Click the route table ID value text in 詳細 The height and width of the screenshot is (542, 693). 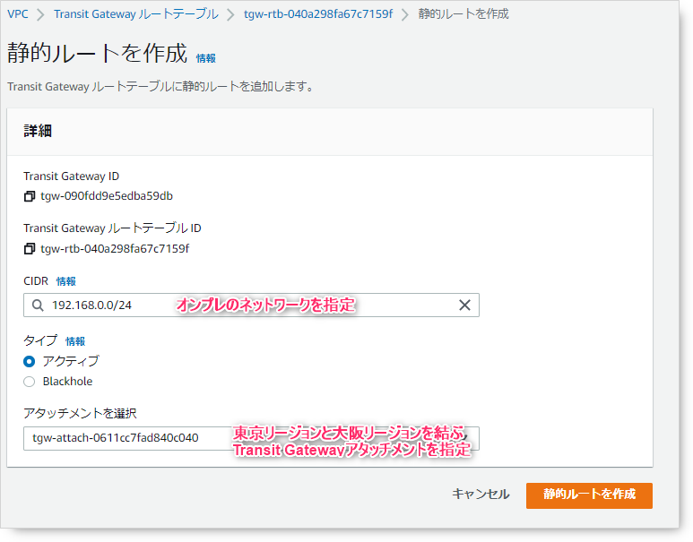115,249
